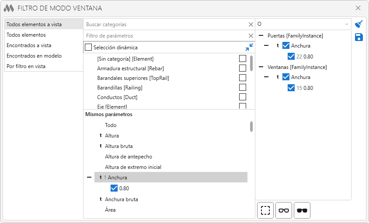Collapse the 1 Anchura parameter node
This screenshot has width=369, height=223.
click(89, 178)
